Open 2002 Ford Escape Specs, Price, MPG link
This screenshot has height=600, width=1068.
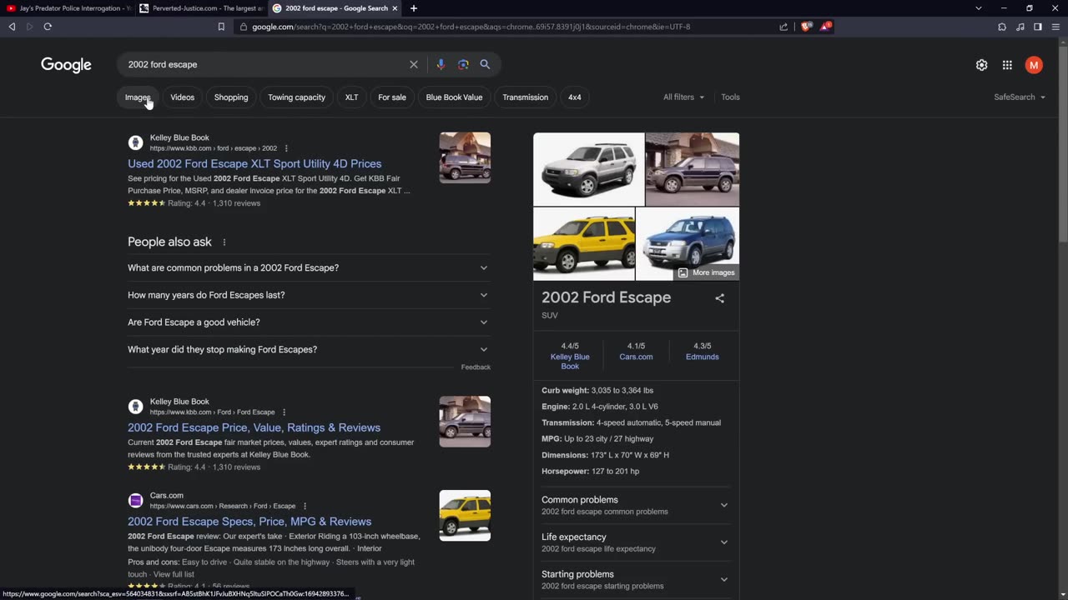pos(249,522)
